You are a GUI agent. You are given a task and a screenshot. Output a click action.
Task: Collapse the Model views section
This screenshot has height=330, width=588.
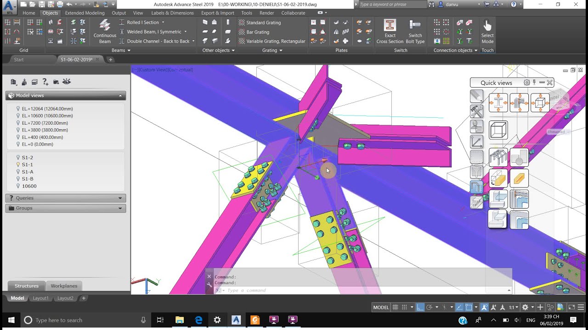[x=65, y=95]
